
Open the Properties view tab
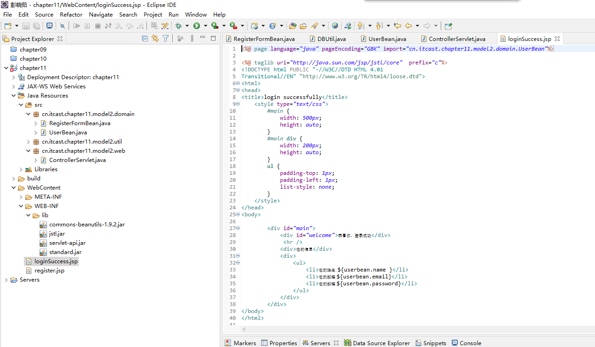[x=279, y=343]
